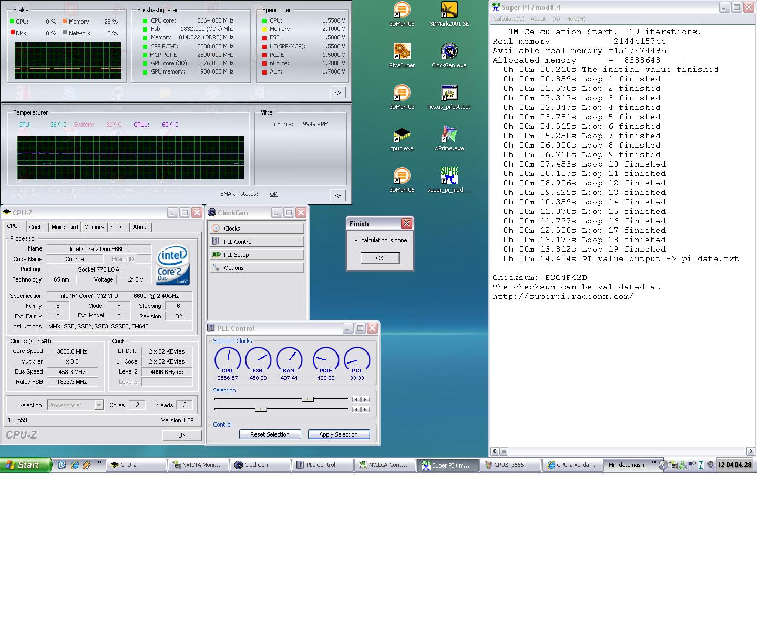Expand hidden quick launch items chevron
This screenshot has height=643, width=757.
click(x=99, y=463)
